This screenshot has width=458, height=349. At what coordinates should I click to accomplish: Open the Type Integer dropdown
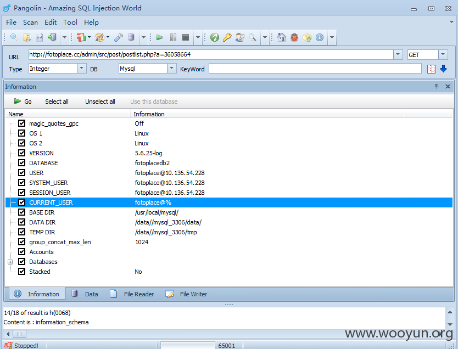[82, 69]
